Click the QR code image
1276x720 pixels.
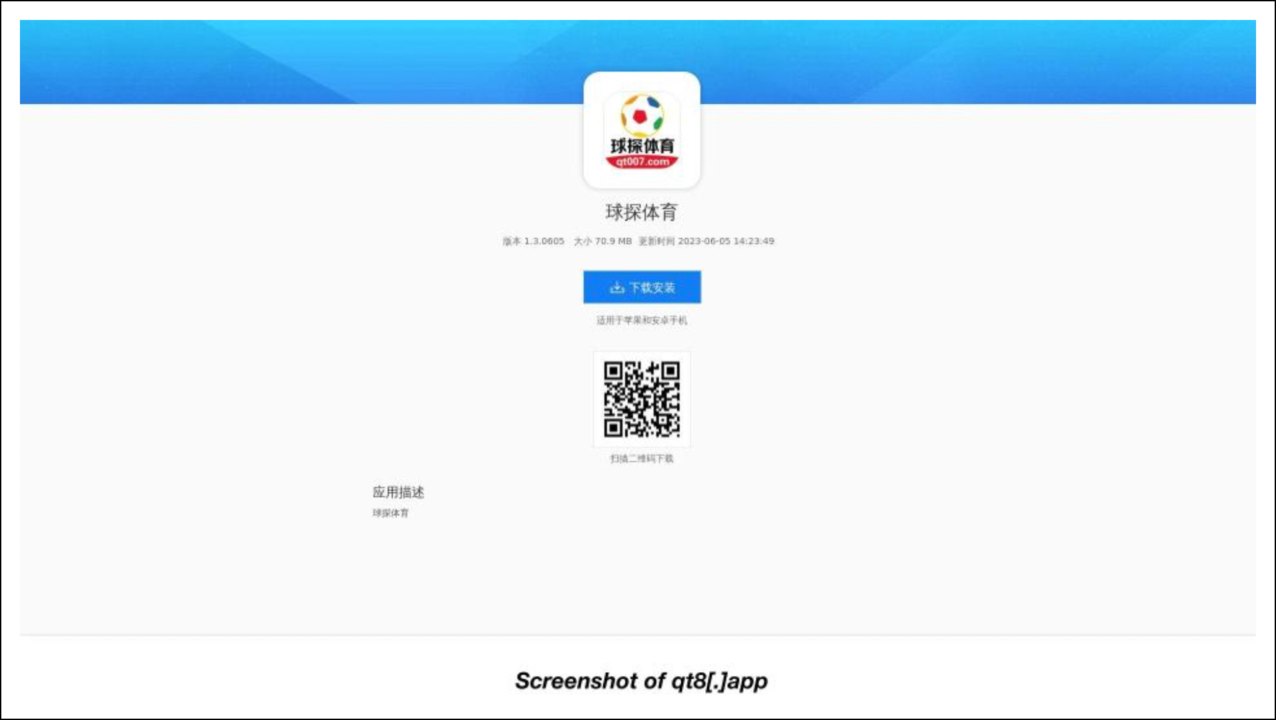[x=641, y=399]
